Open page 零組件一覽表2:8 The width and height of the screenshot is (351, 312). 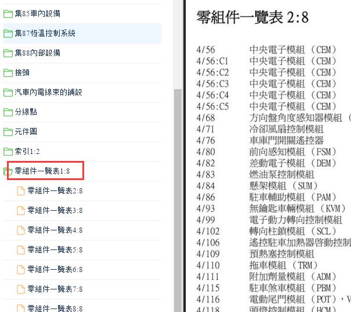[x=55, y=190]
